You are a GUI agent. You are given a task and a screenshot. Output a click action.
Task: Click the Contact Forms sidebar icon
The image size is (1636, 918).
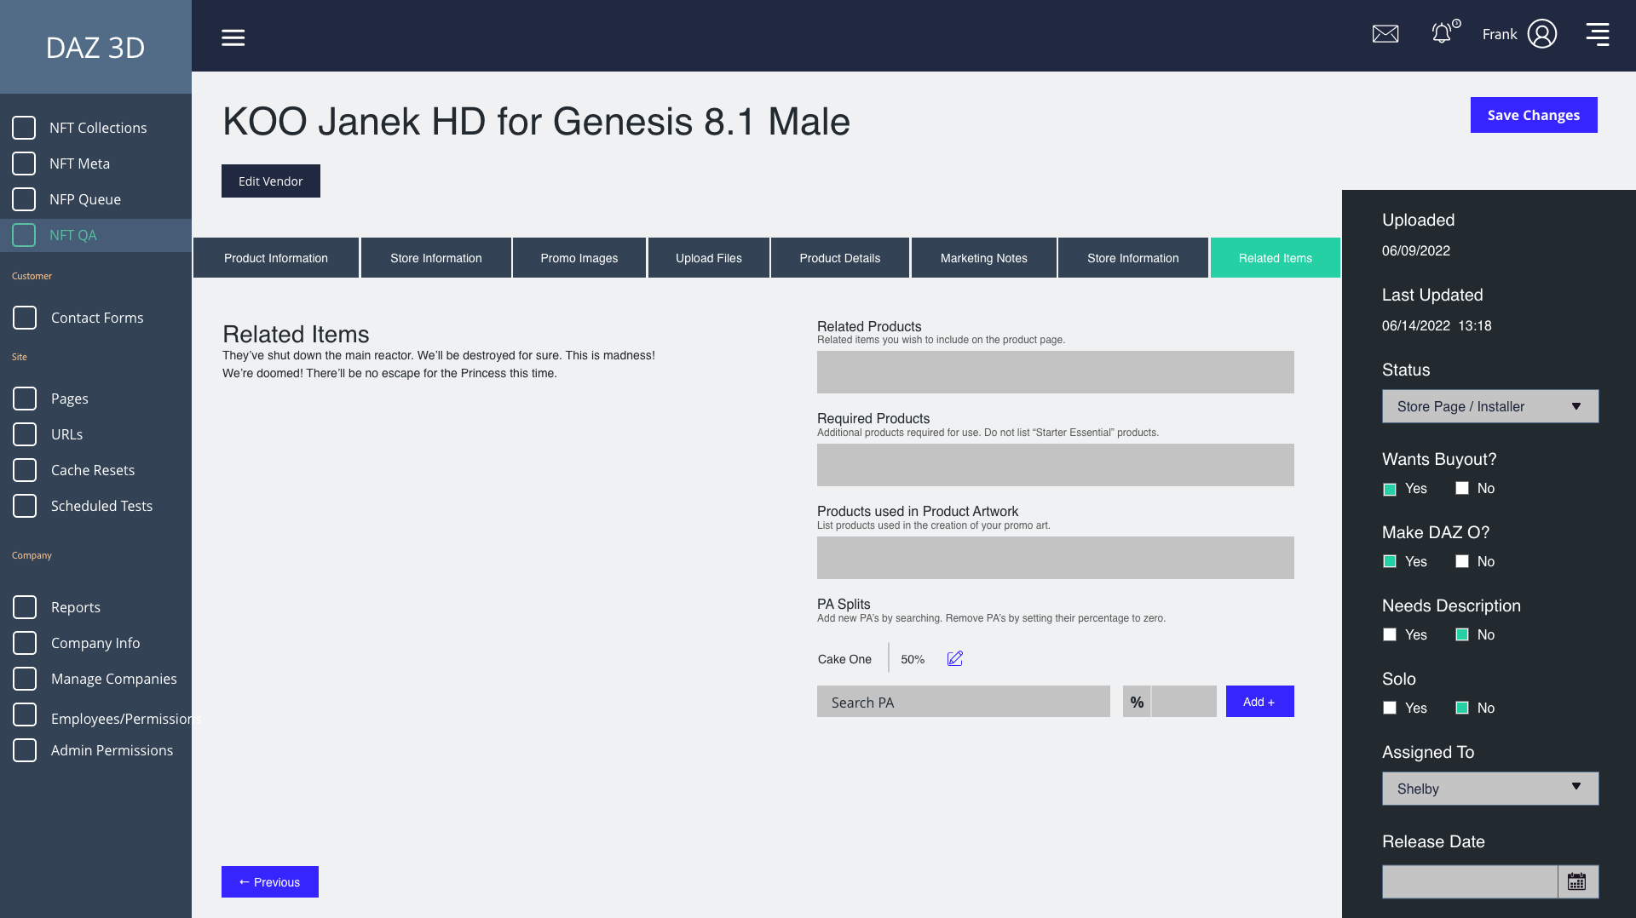(25, 318)
